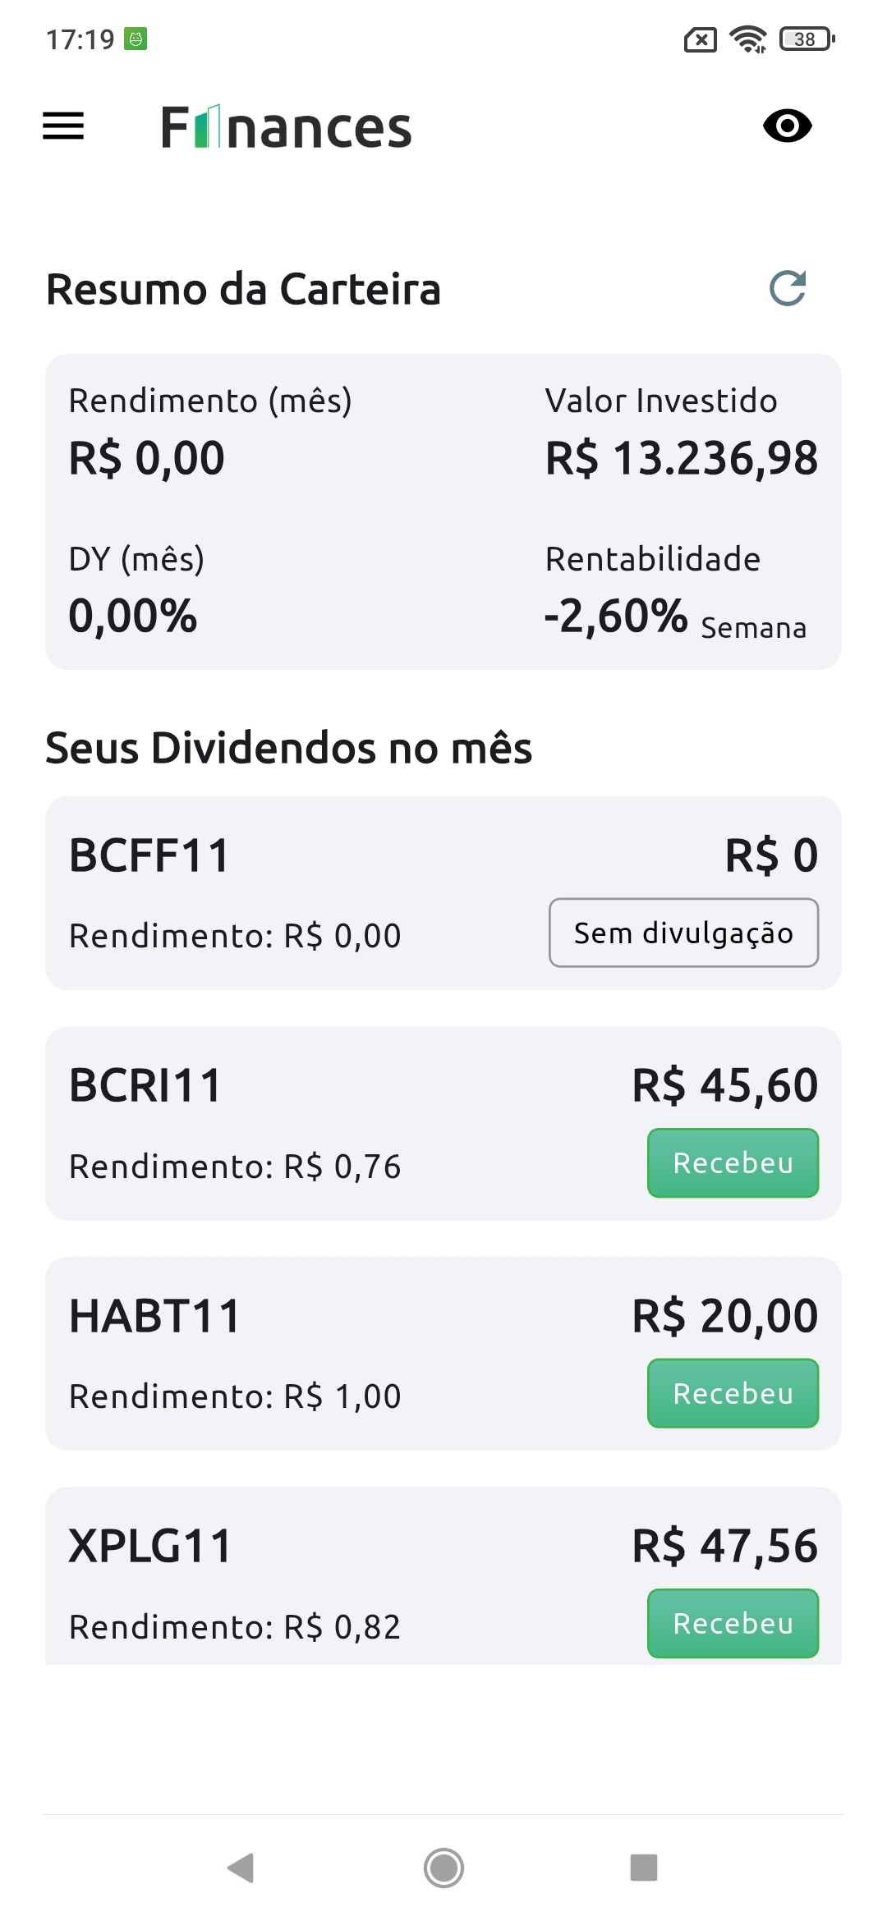This screenshot has width=887, height=1921.
Task: Tap the Rentabilidade Semana period label
Action: (753, 628)
